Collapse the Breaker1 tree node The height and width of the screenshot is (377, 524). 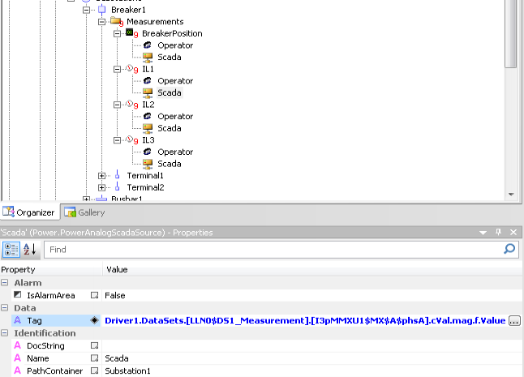[x=86, y=10]
